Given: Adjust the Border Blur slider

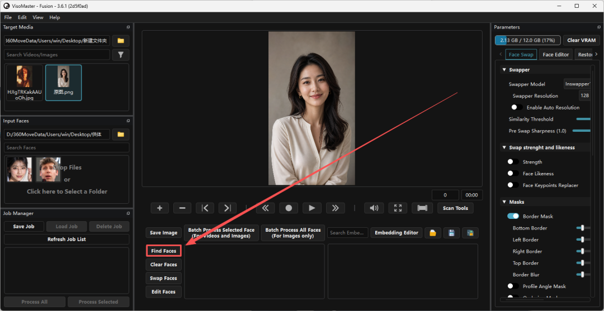Looking at the screenshot, I should tap(582, 275).
